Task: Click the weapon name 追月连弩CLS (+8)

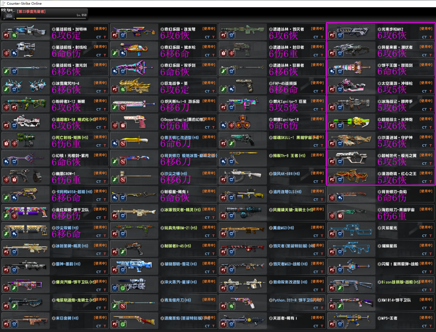Action: [287, 192]
